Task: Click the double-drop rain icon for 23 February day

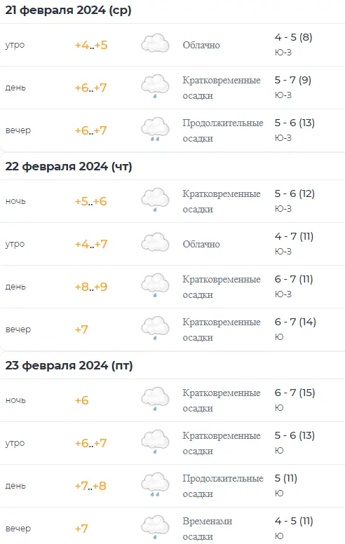Action: click(155, 484)
